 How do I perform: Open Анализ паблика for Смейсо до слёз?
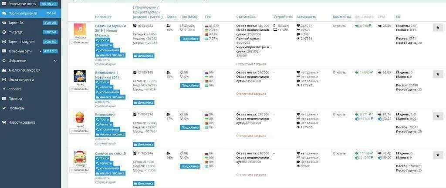coord(110,173)
